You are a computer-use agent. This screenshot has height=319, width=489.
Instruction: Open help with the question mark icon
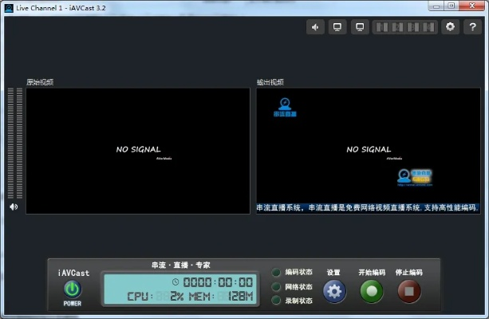pyautogui.click(x=472, y=27)
